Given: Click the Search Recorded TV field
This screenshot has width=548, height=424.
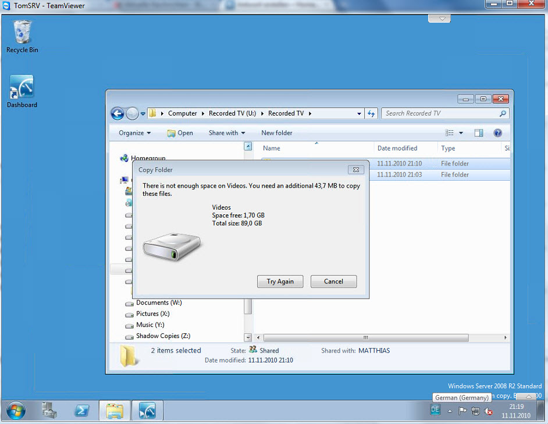Looking at the screenshot, I should 440,114.
